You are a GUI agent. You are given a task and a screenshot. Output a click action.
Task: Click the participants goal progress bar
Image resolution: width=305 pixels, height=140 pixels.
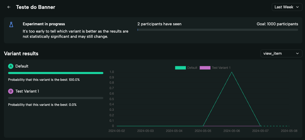coord(218,30)
